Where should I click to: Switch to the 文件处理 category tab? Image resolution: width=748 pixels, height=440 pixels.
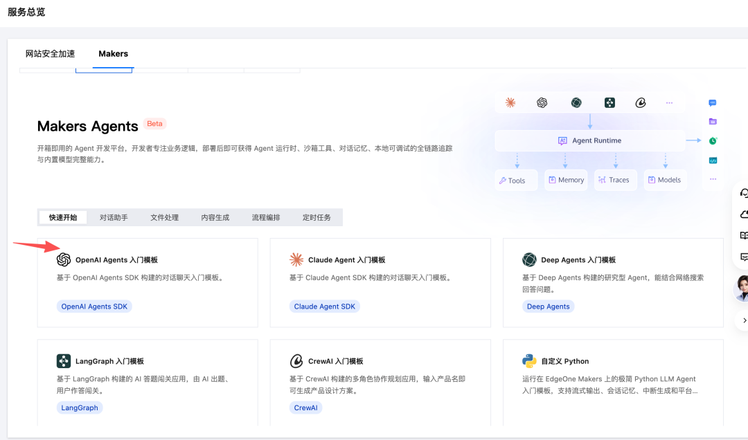tap(165, 217)
